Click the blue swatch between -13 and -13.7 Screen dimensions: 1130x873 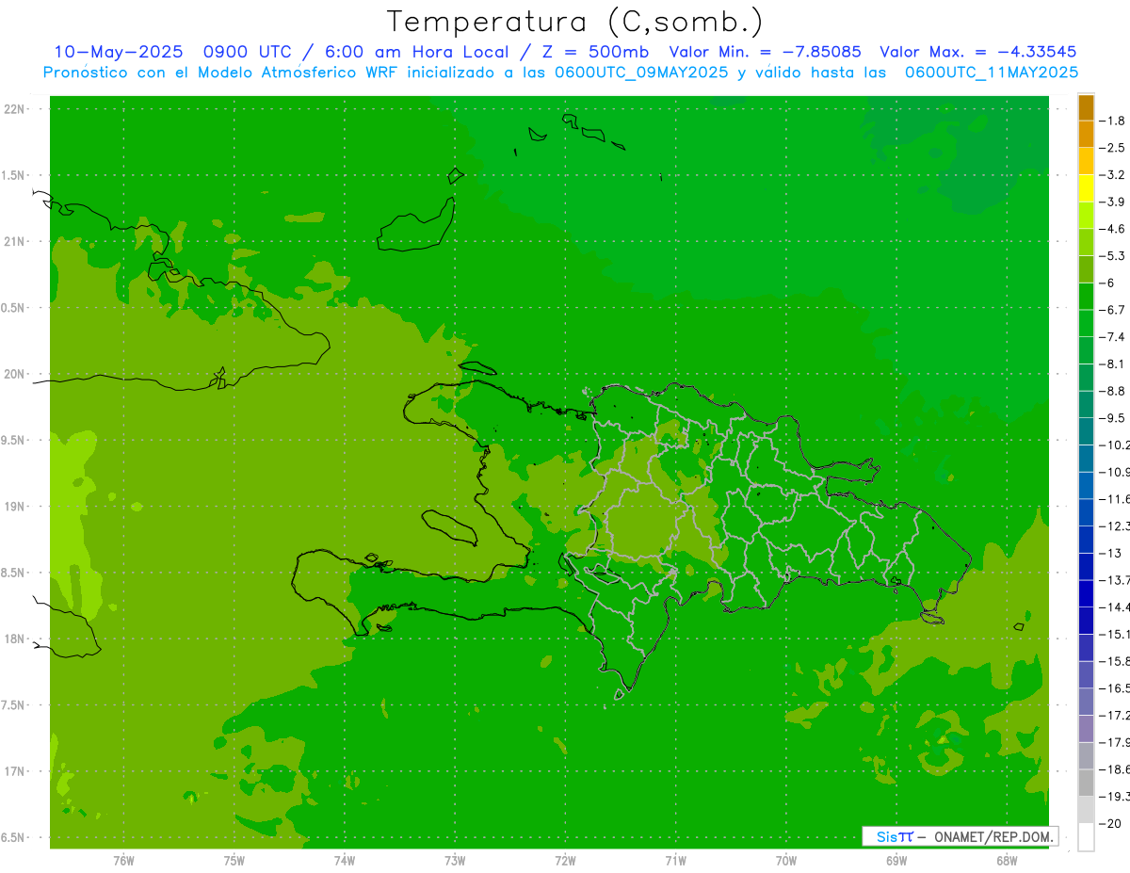(1086, 566)
